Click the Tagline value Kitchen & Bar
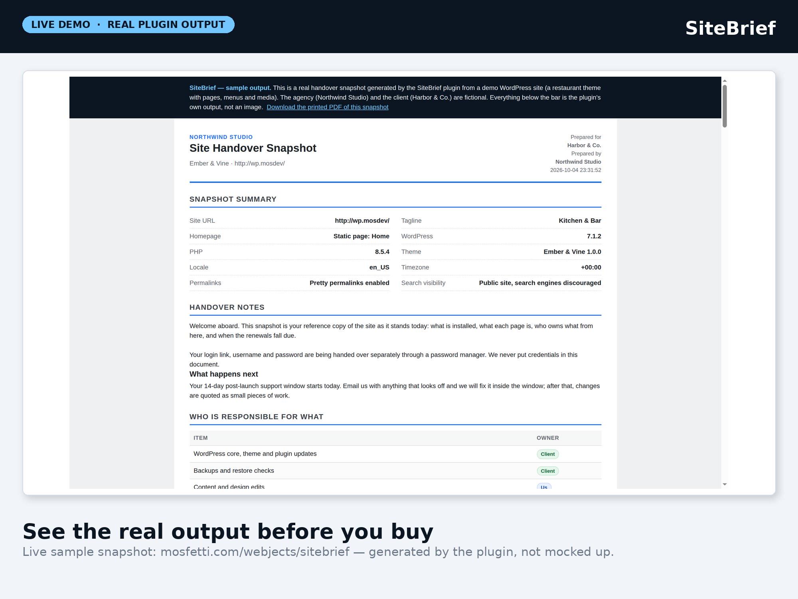The height and width of the screenshot is (599, 798). click(580, 220)
